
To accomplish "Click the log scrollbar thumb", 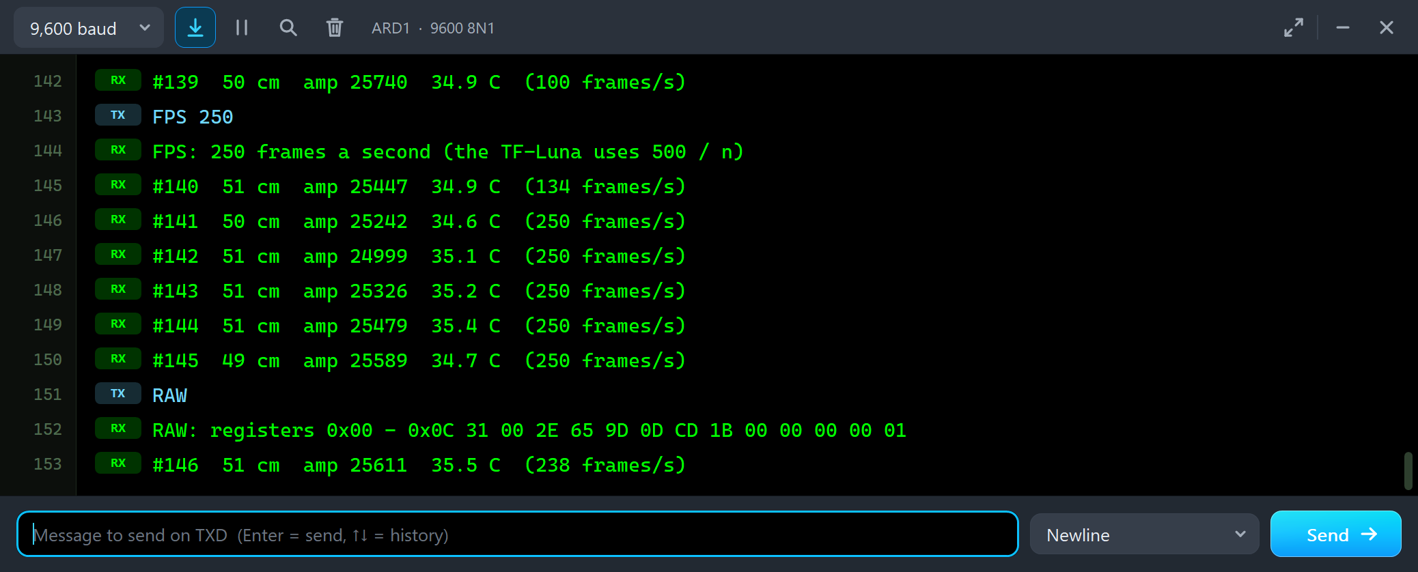I will [1408, 471].
